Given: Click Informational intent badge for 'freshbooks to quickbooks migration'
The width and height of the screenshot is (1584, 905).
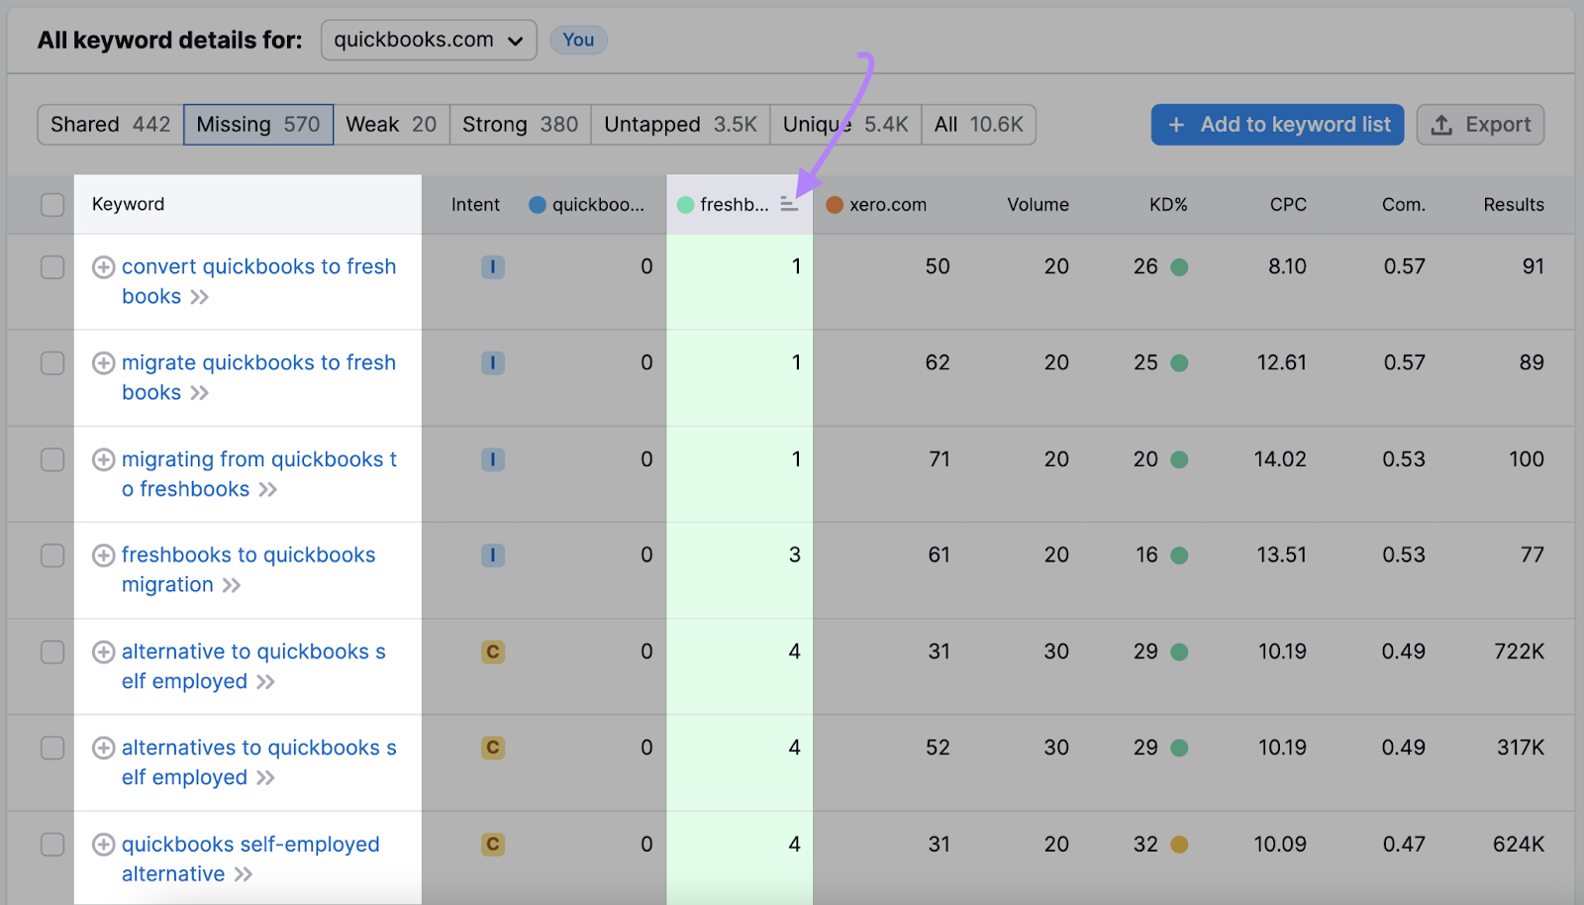Looking at the screenshot, I should point(493,555).
